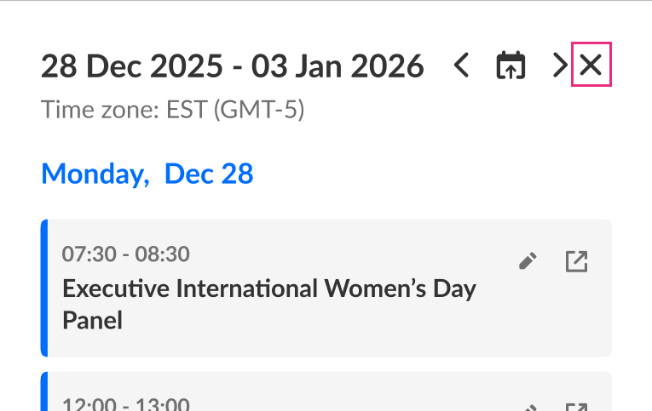Open the 12:00 - 13:00 event externally
The image size is (652, 411).
(x=577, y=408)
